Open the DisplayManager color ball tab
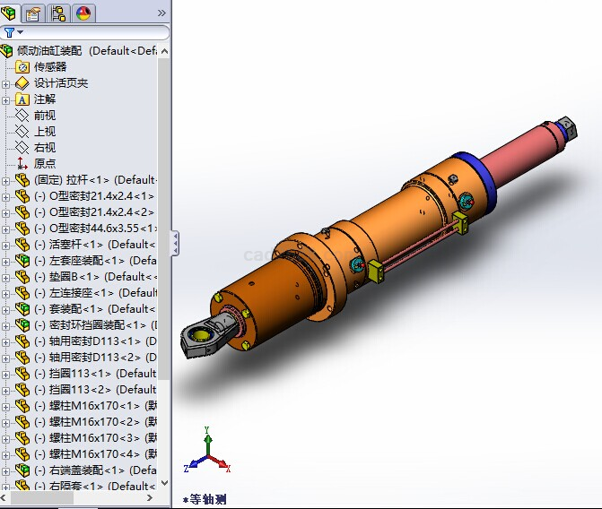602x509 pixels. (x=83, y=13)
